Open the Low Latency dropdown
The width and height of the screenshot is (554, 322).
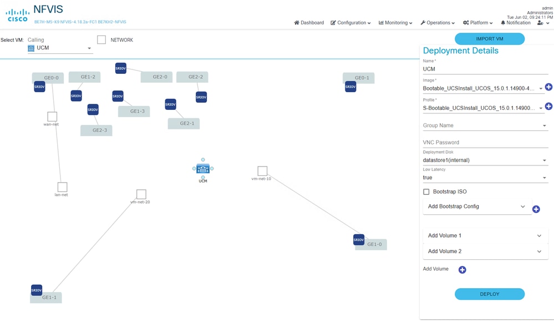click(485, 178)
